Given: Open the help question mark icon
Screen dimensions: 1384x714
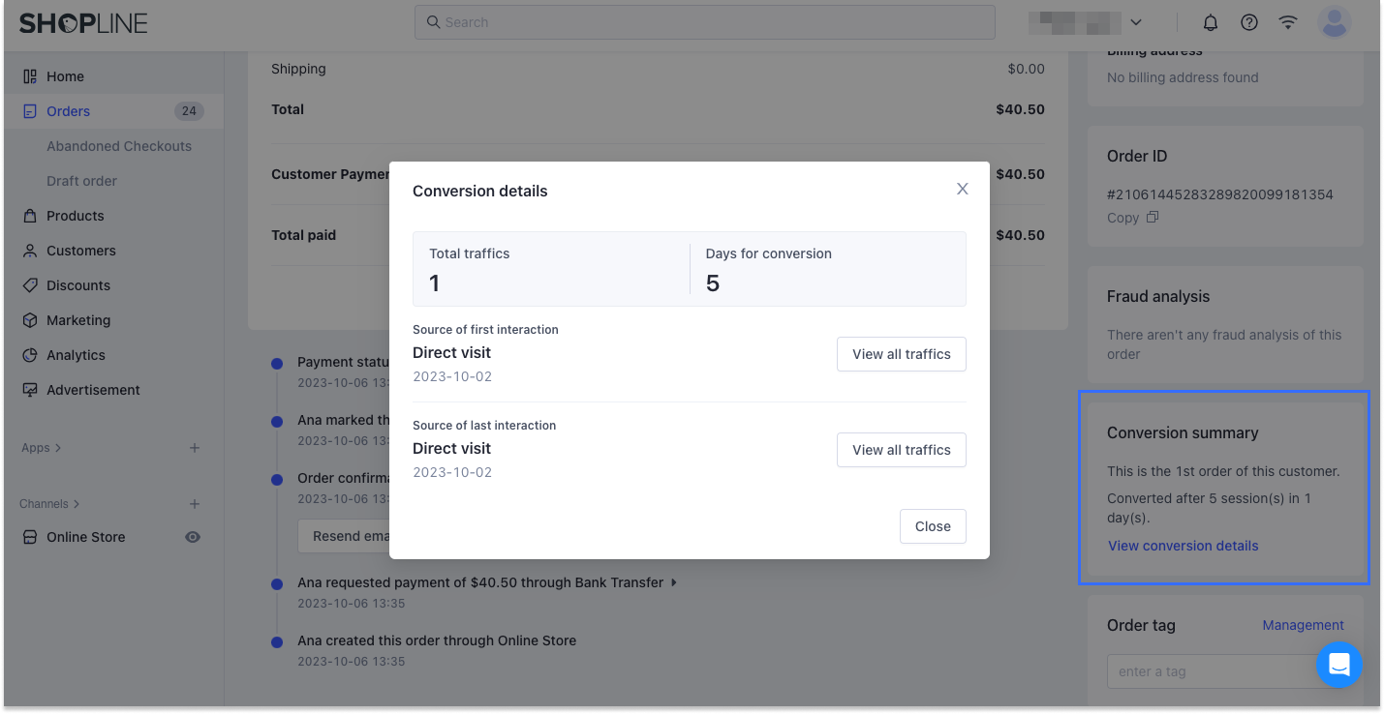Looking at the screenshot, I should click(1249, 22).
